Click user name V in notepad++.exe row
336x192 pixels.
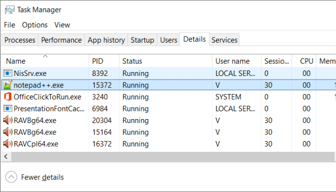pyautogui.click(x=218, y=85)
